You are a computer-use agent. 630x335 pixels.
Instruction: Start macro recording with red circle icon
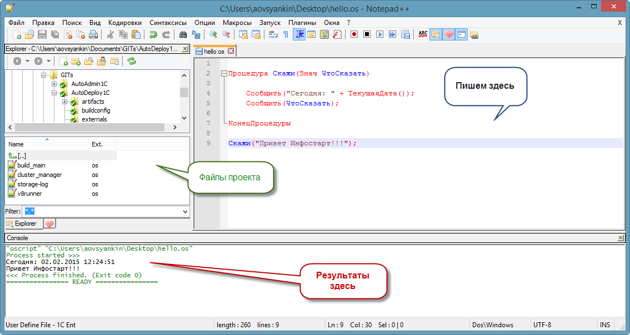click(354, 34)
